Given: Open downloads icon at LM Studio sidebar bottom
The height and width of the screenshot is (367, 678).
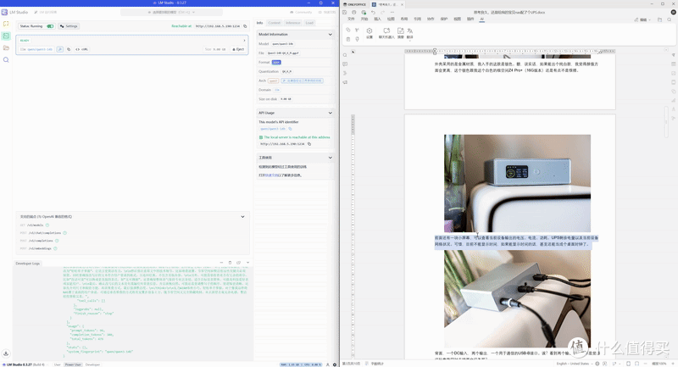Looking at the screenshot, I should click(6, 353).
